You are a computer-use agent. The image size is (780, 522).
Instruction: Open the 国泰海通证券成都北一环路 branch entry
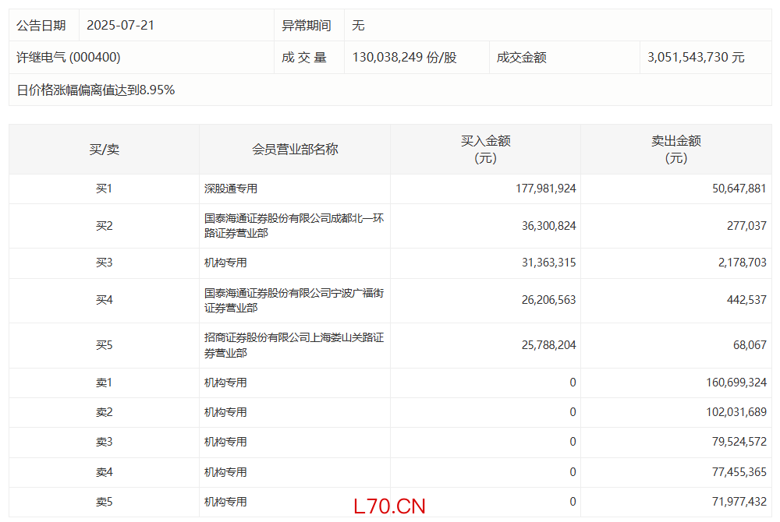pyautogui.click(x=294, y=226)
